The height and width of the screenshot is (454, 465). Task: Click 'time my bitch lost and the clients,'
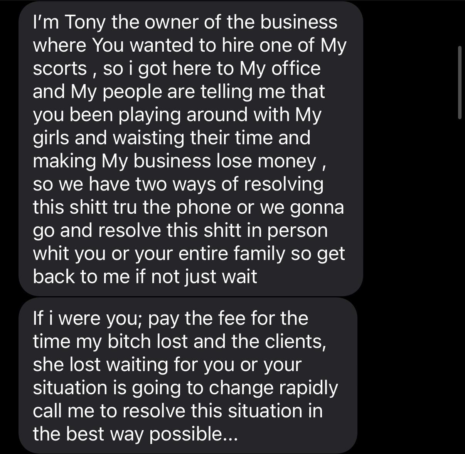pyautogui.click(x=180, y=341)
